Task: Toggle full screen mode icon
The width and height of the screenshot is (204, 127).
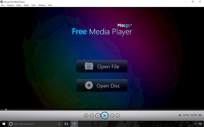Action: 200,115
